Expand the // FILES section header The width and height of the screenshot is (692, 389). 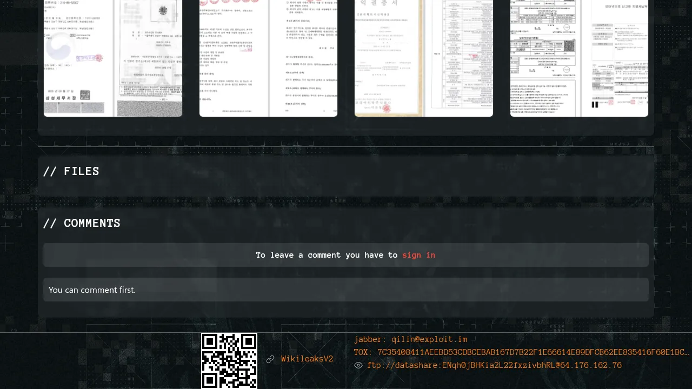point(71,172)
